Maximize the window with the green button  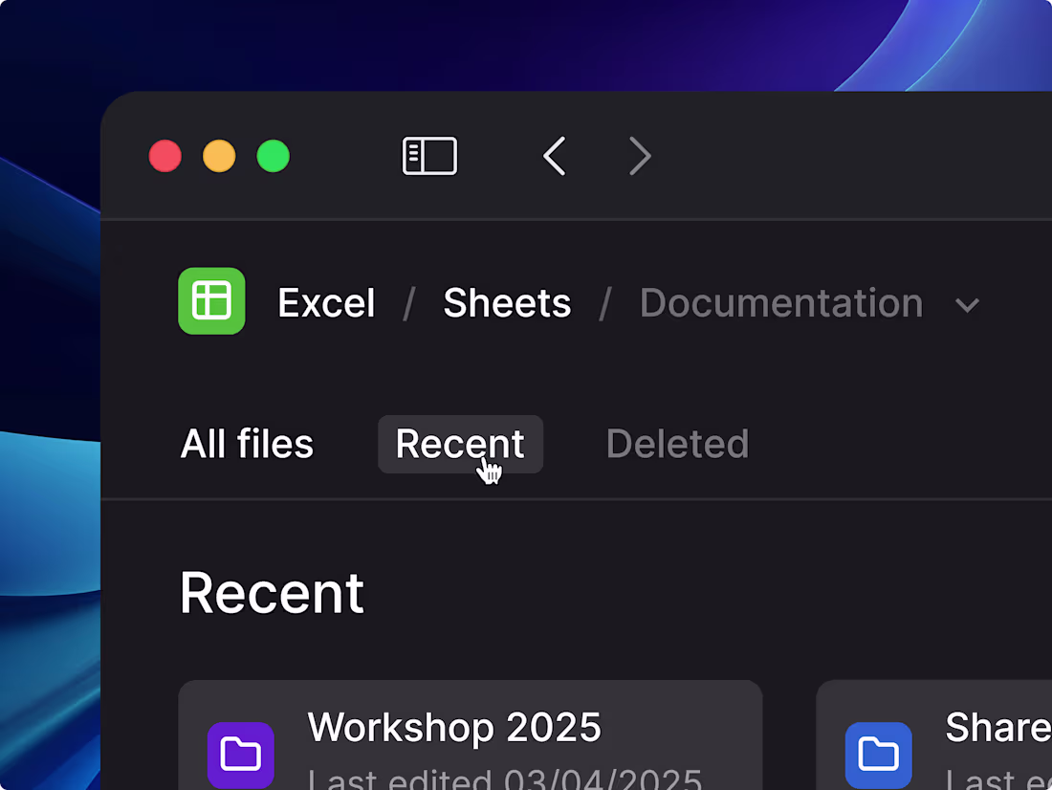click(274, 156)
